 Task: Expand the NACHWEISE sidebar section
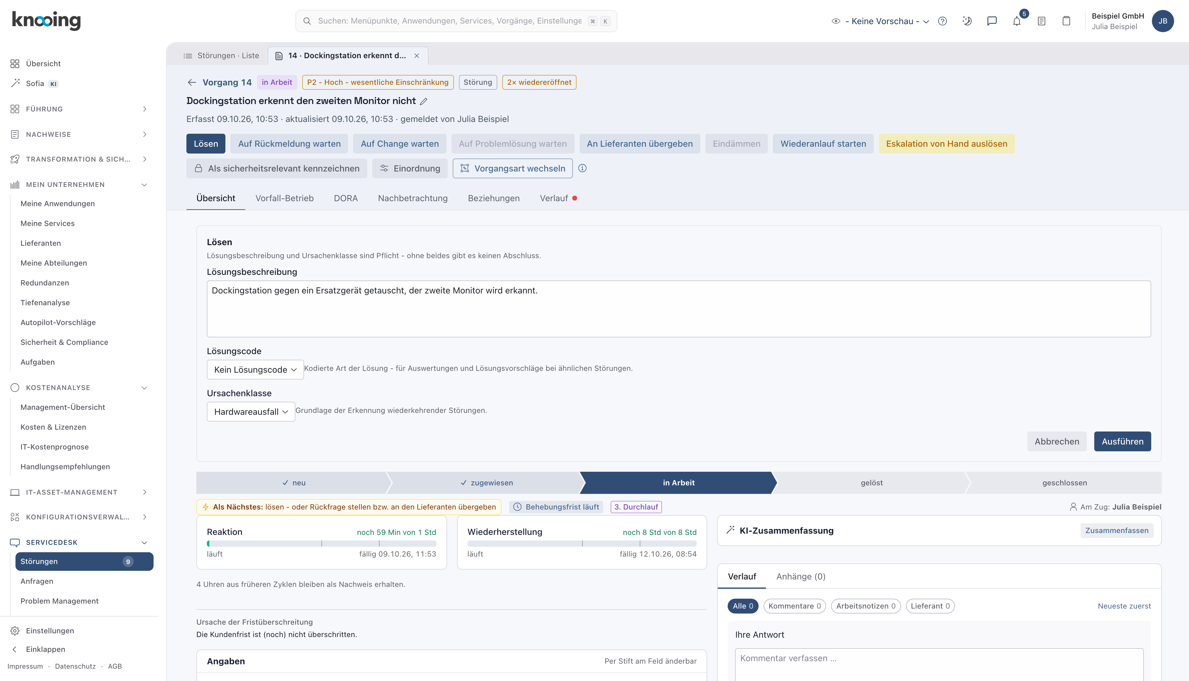point(79,134)
